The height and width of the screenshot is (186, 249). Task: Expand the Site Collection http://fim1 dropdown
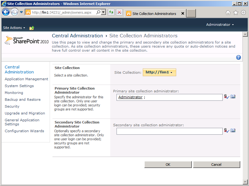coord(159,72)
